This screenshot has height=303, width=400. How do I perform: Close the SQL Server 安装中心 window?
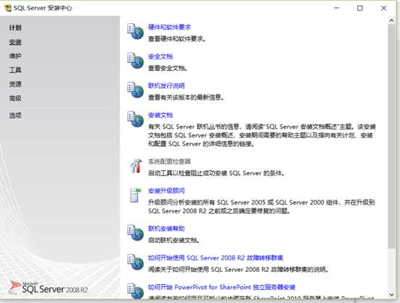[383, 8]
